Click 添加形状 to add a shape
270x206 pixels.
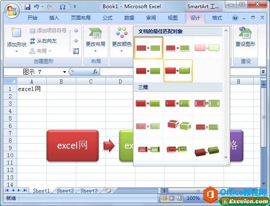17,37
